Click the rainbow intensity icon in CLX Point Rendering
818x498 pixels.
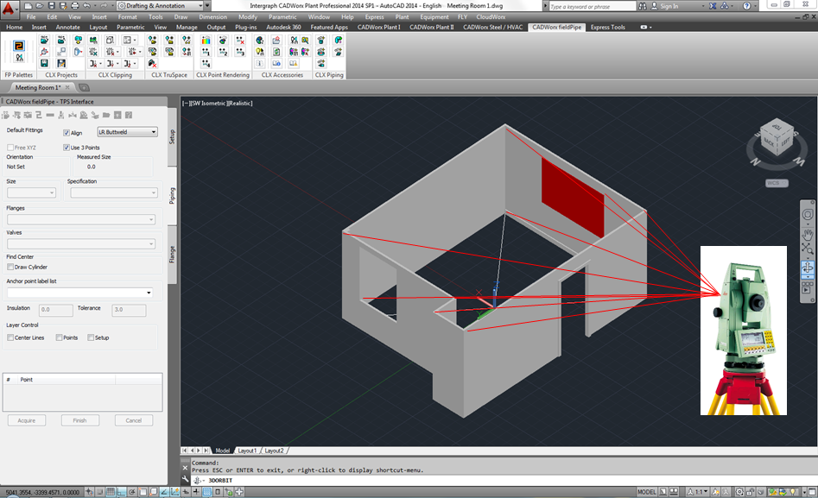[x=206, y=41]
